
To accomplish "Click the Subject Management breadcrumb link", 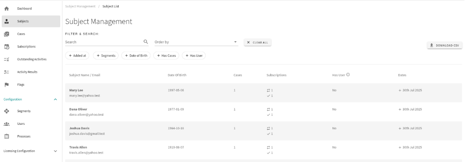I will pyautogui.click(x=80, y=6).
